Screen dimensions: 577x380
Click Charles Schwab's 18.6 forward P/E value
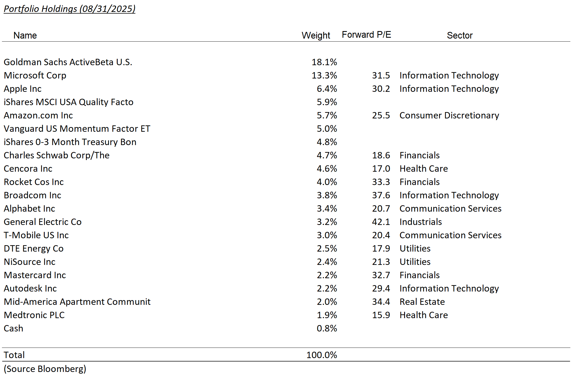pos(381,155)
